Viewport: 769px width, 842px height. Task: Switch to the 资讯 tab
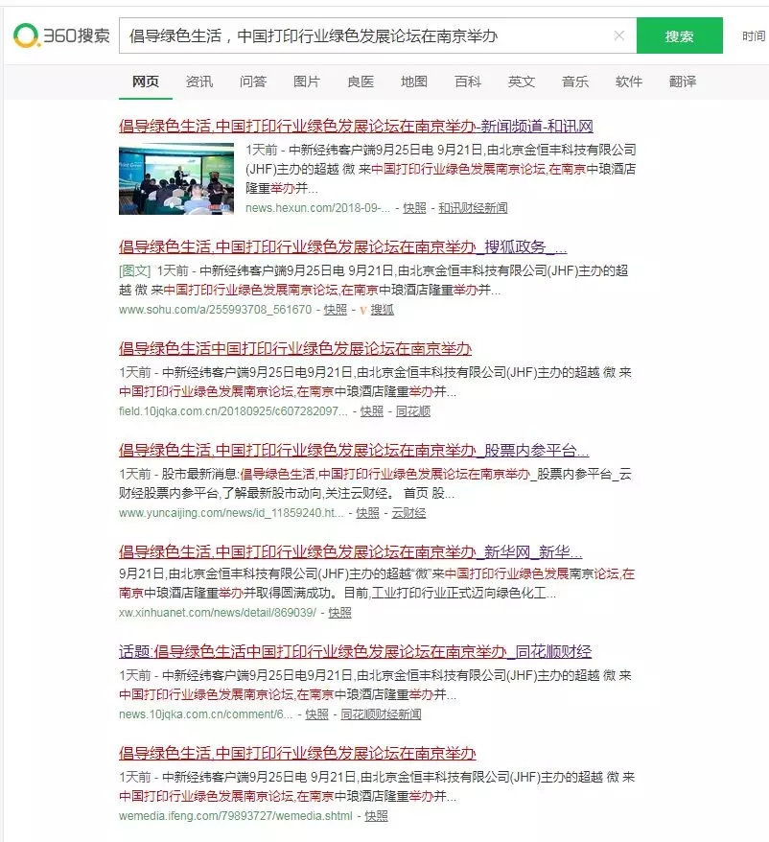(199, 82)
